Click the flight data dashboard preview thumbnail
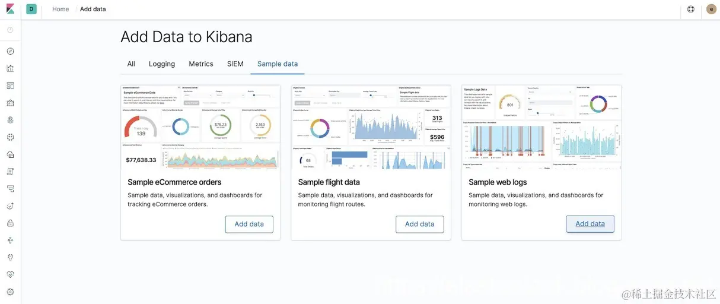Viewport: 720px width, 304px height. [x=371, y=127]
